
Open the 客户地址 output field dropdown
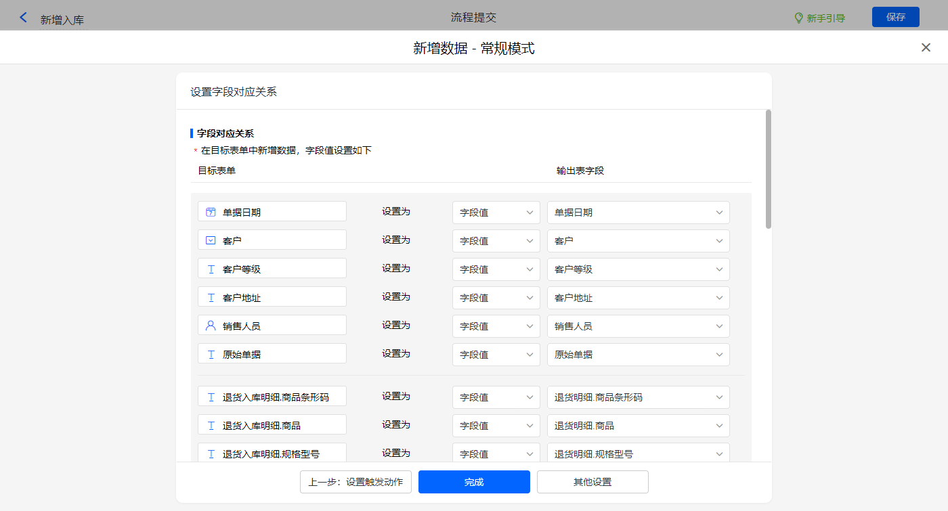[638, 298]
